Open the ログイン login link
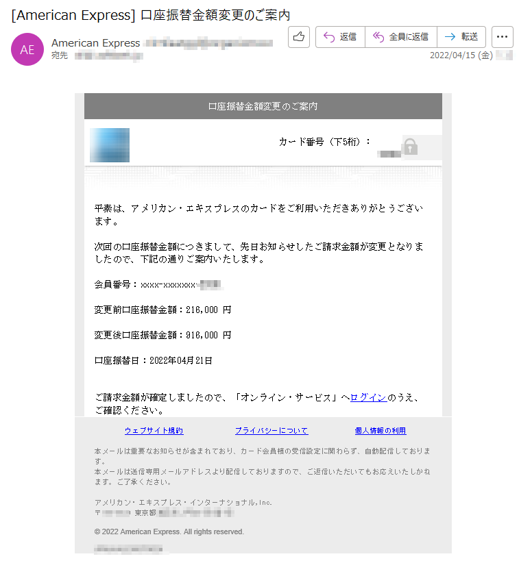 click(368, 397)
